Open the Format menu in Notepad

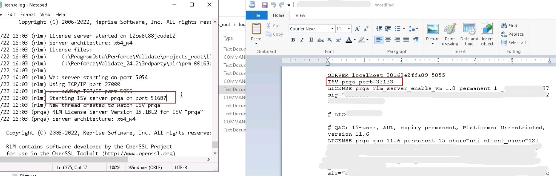[28, 14]
